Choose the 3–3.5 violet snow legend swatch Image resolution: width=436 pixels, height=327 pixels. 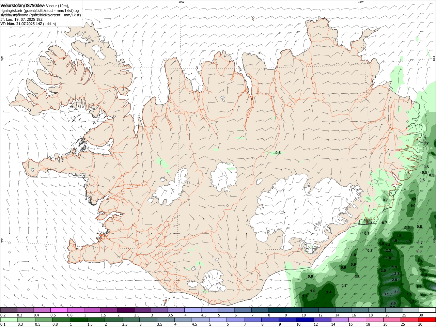point(159,310)
